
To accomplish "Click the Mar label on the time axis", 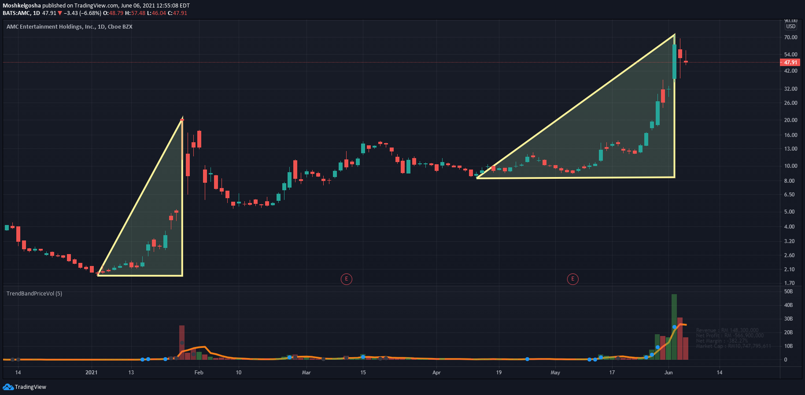I will (x=306, y=373).
